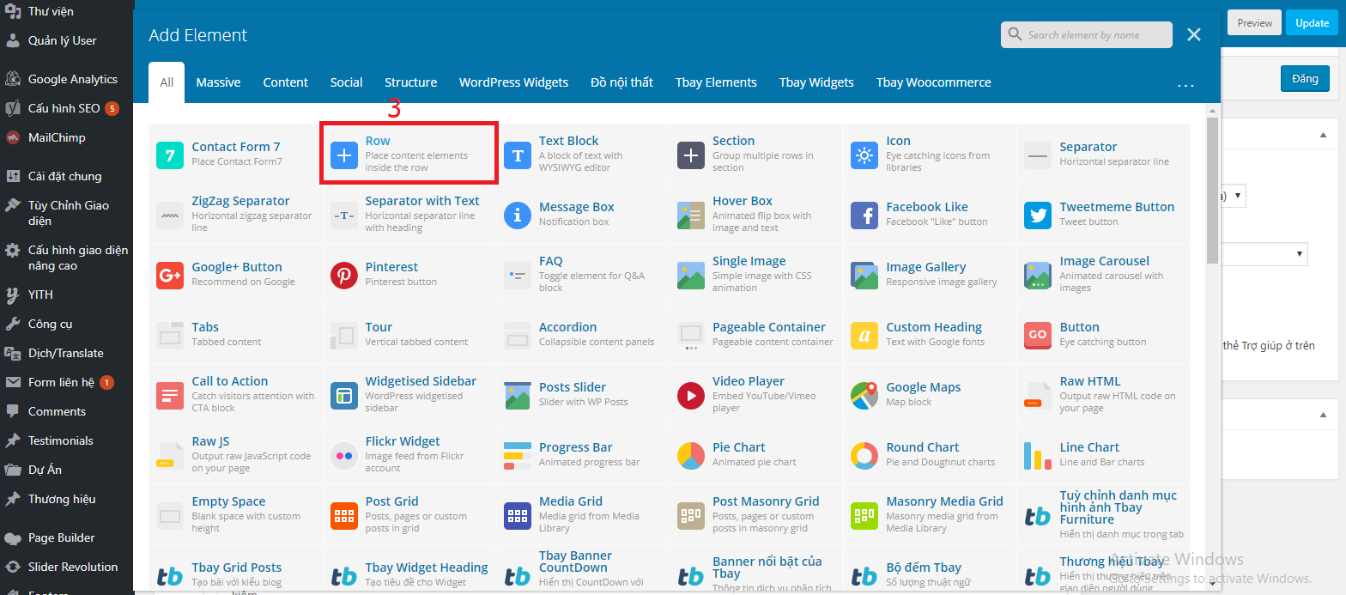Open the Social tab
1346x595 pixels.
tap(347, 82)
